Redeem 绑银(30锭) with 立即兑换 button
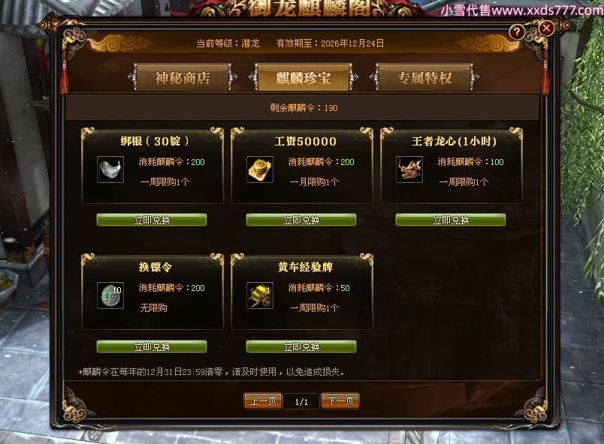The height and width of the screenshot is (444, 604). point(152,220)
